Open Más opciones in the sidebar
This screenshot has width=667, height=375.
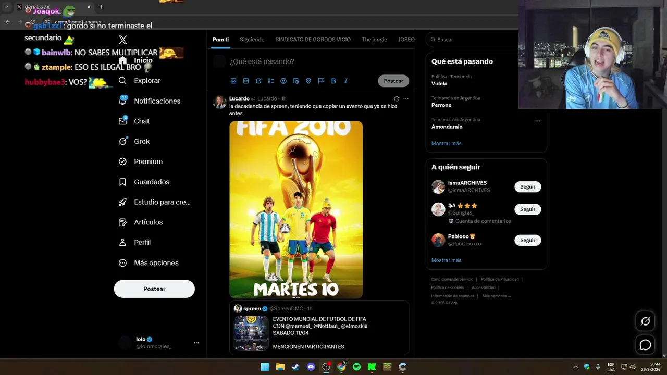point(149,263)
